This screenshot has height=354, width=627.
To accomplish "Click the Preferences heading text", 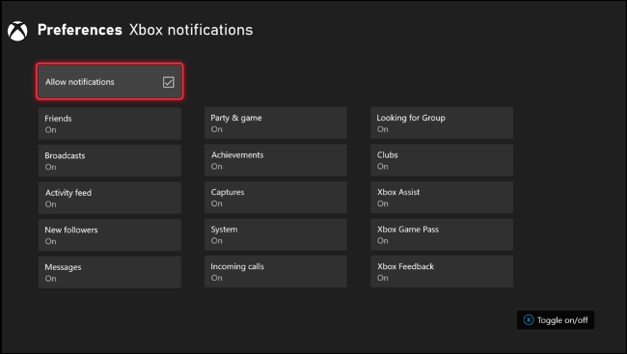I will point(79,30).
